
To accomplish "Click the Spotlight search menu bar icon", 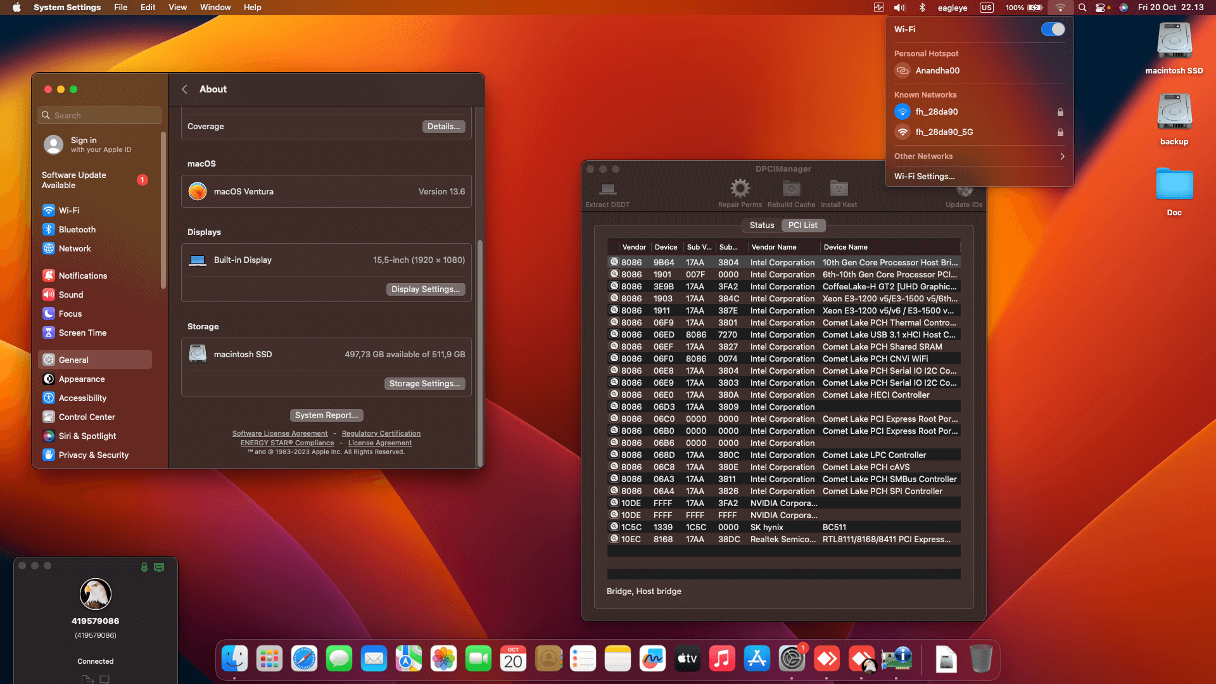I will tap(1082, 8).
